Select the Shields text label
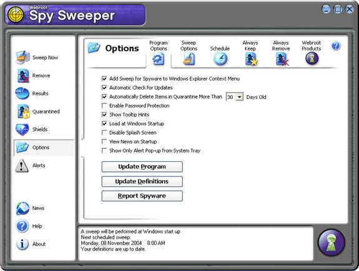Screen dimensions: 359x271 [x=40, y=130]
